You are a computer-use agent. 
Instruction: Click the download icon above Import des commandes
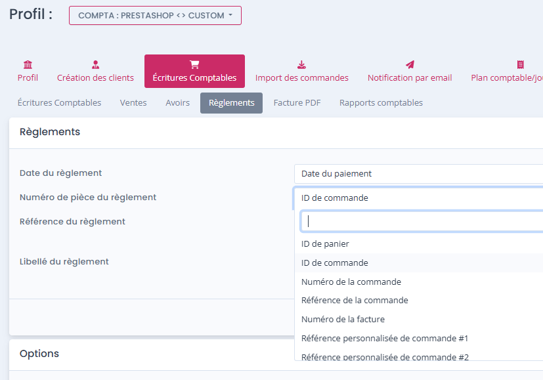(x=301, y=64)
